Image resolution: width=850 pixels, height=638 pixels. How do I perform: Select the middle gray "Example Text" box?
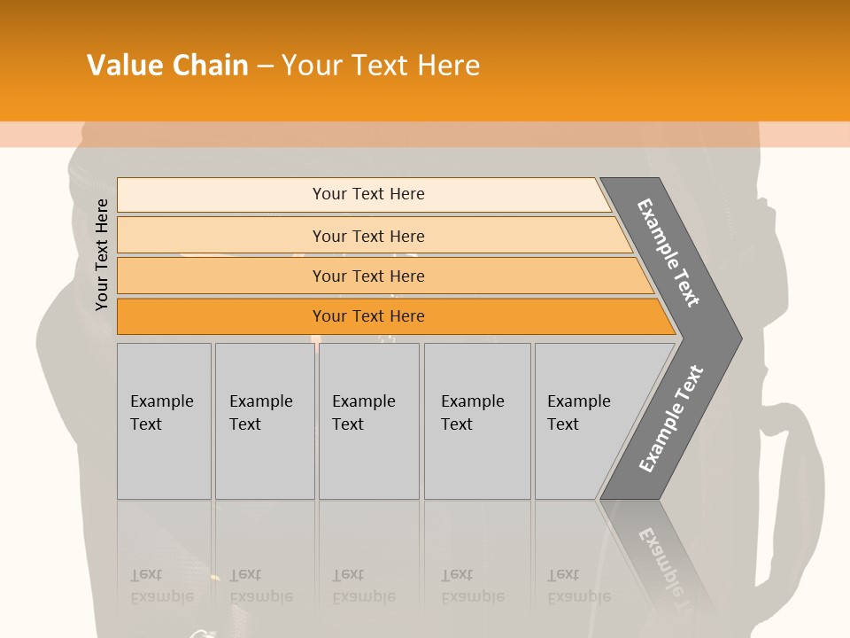click(368, 421)
